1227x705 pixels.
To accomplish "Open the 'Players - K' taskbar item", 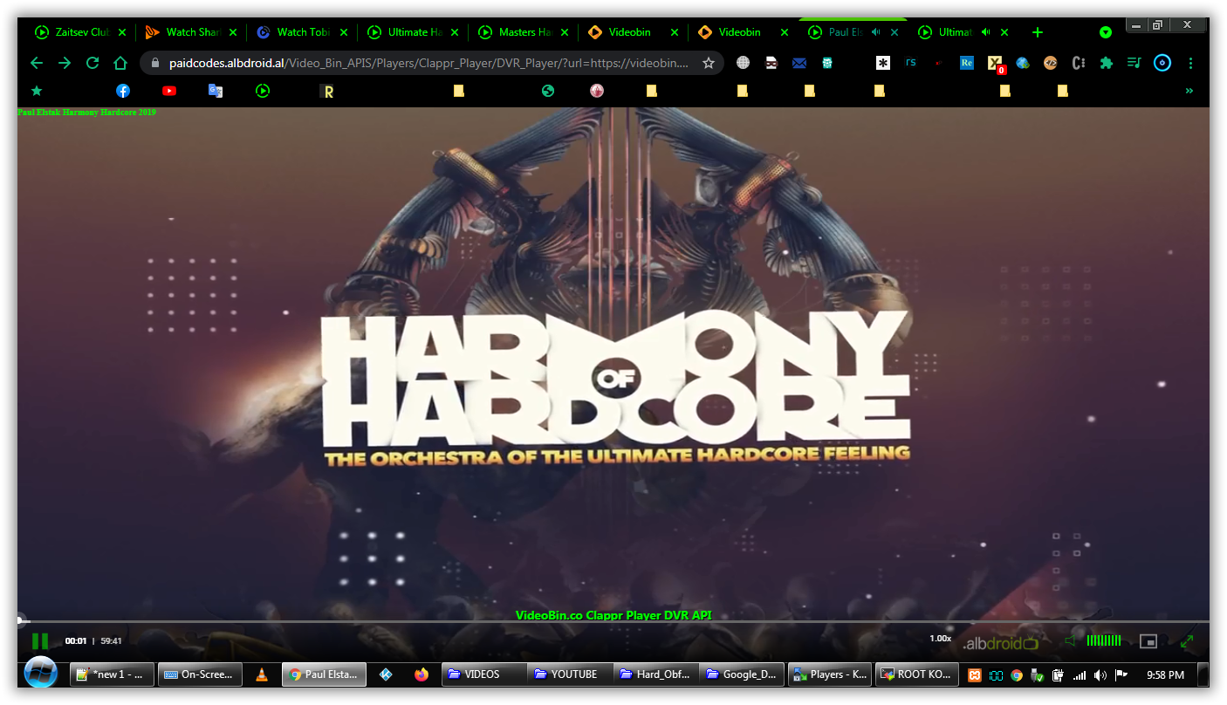I will click(831, 674).
